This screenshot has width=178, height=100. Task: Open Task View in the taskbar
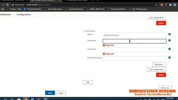point(12,99)
